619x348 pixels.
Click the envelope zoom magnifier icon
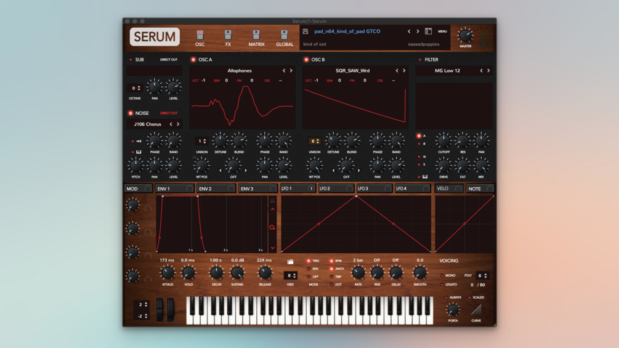pyautogui.click(x=272, y=227)
